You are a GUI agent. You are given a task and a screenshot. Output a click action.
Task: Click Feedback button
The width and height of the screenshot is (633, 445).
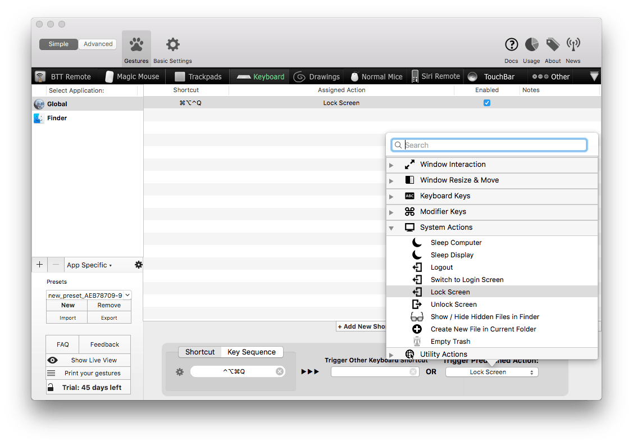click(x=104, y=344)
